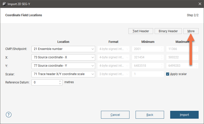Open the Y source coordinate dropdown
Viewport: 204px width, 124px height.
[63, 66]
